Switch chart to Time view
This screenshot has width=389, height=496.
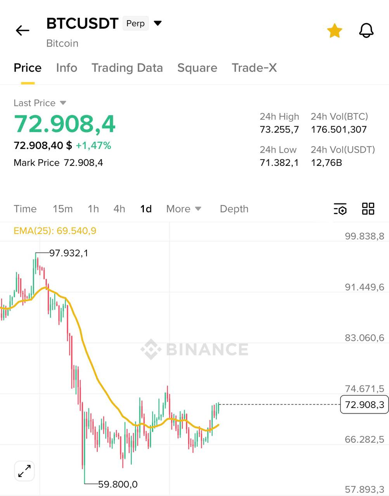point(25,209)
